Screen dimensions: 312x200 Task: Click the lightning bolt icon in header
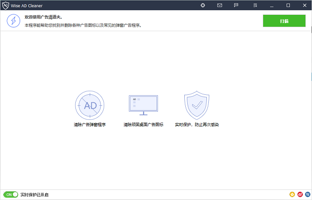click(x=13, y=21)
